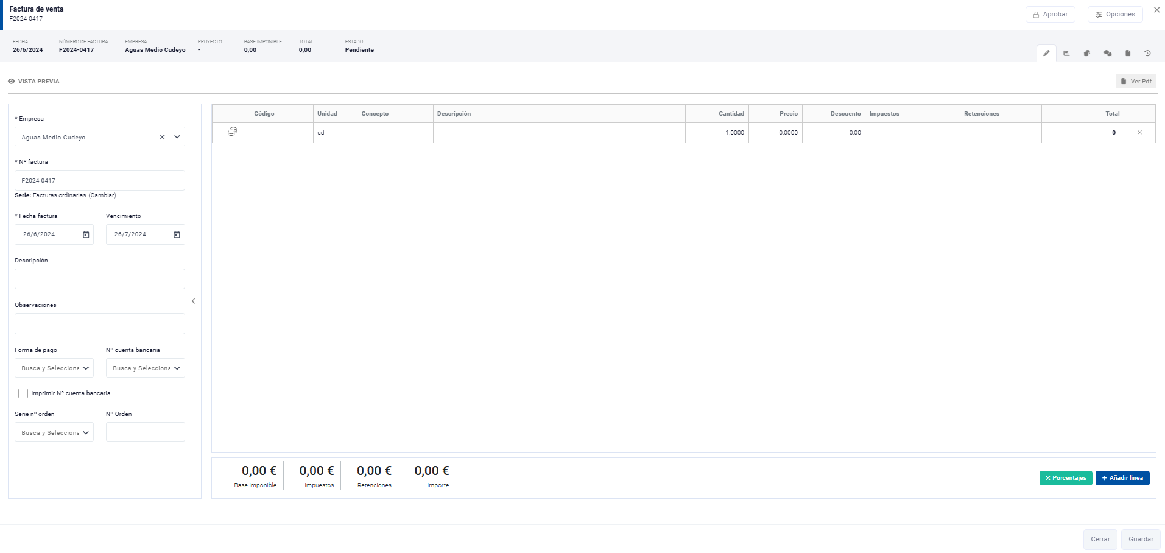Click into the Observaciones text field
Viewport: 1165px width, 553px height.
click(99, 323)
